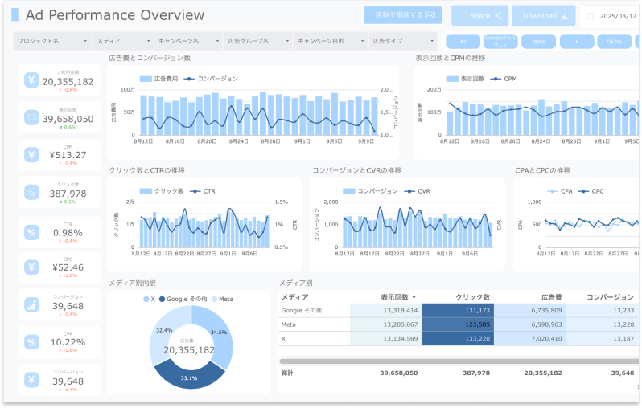Toggle the コンバージョン series in the 広告費 chart legend
Image resolution: width=642 pixels, height=408 pixels.
click(x=212, y=79)
